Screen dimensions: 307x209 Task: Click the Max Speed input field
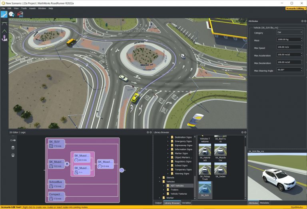pyautogui.click(x=288, y=48)
